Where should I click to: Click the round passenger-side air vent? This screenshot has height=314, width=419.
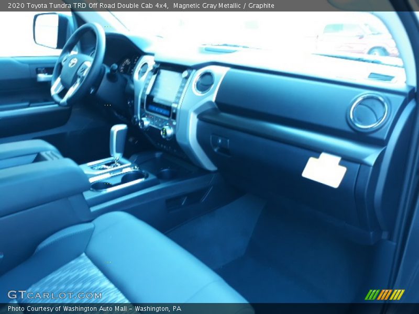coord(368,112)
